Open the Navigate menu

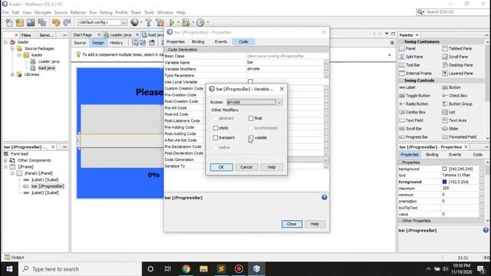click(43, 12)
